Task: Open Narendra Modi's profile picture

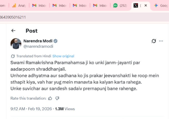Action: tap(16, 44)
